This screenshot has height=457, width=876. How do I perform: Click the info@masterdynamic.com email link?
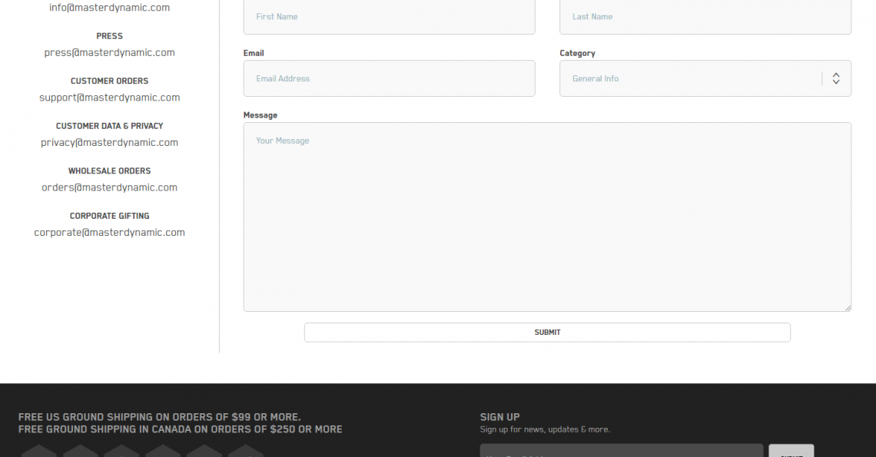tap(109, 7)
